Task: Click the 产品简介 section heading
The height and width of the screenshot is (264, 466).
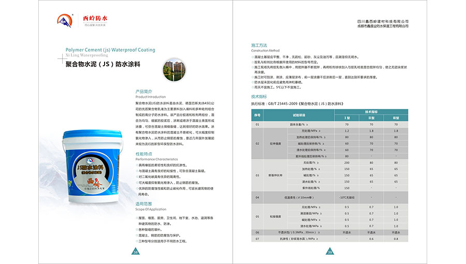Action: click(144, 92)
